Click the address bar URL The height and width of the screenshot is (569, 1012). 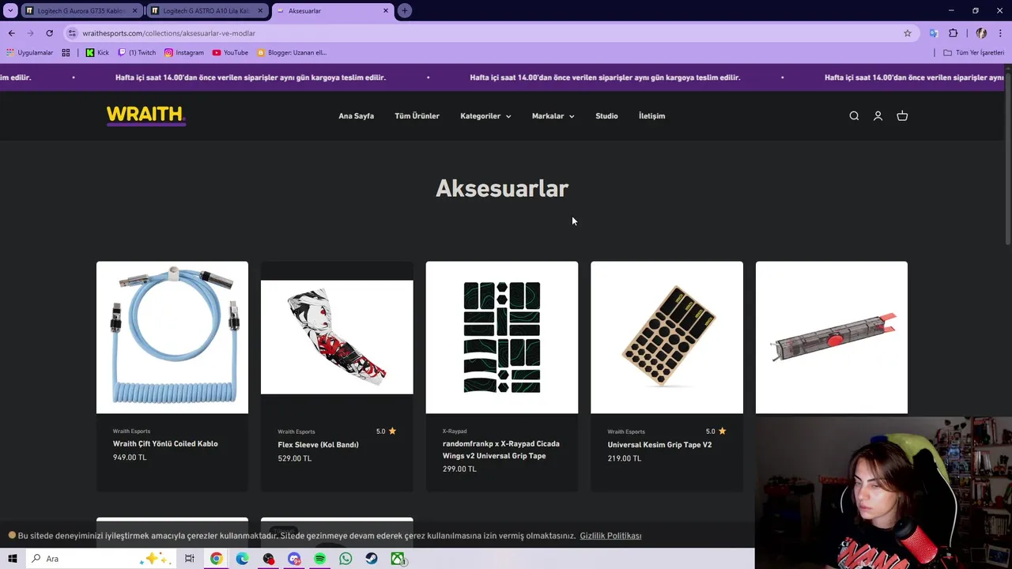coord(169,33)
